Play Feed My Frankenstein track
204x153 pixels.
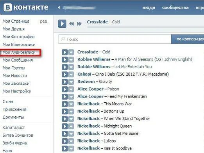tap(65, 97)
